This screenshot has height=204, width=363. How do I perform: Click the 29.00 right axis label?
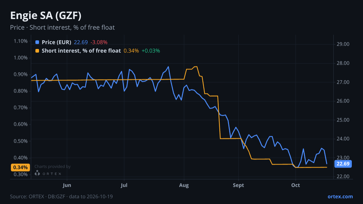pyautogui.click(x=343, y=44)
